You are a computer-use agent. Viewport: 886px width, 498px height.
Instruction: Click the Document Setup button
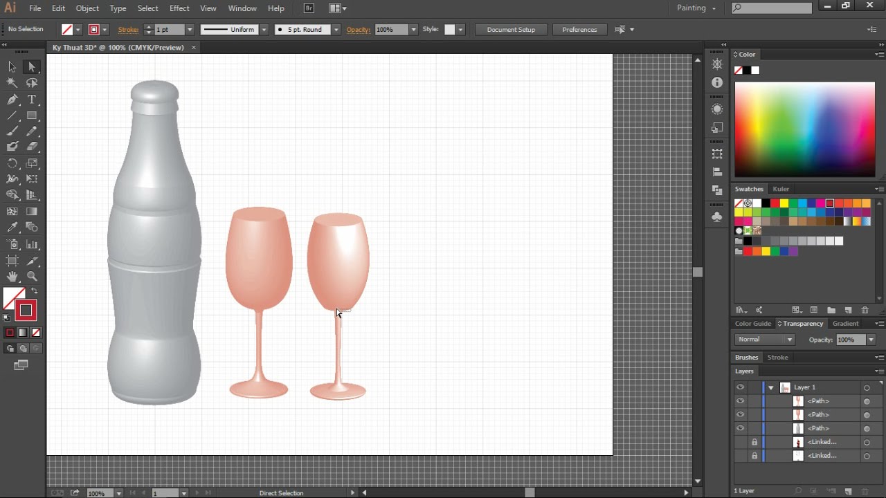(x=511, y=30)
